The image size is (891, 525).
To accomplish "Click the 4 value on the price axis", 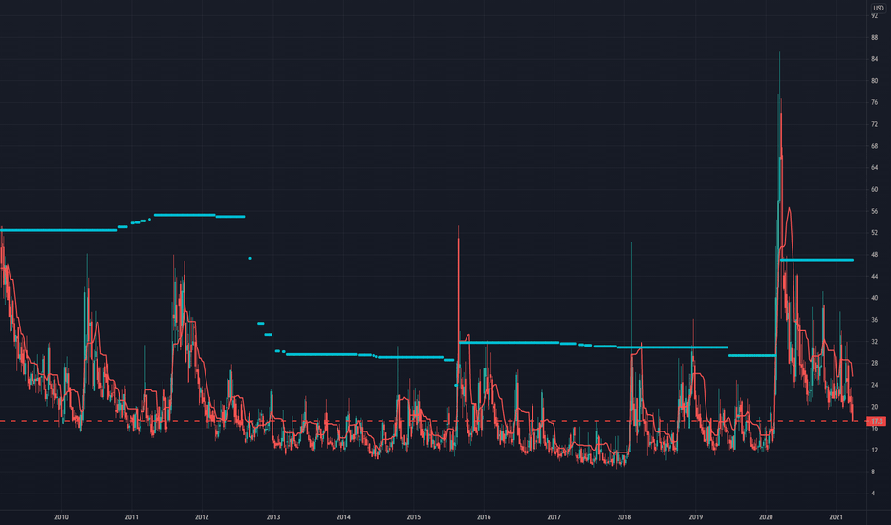I will pos(874,493).
